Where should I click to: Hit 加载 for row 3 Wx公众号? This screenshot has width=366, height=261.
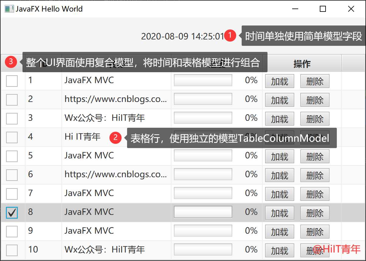pos(279,119)
